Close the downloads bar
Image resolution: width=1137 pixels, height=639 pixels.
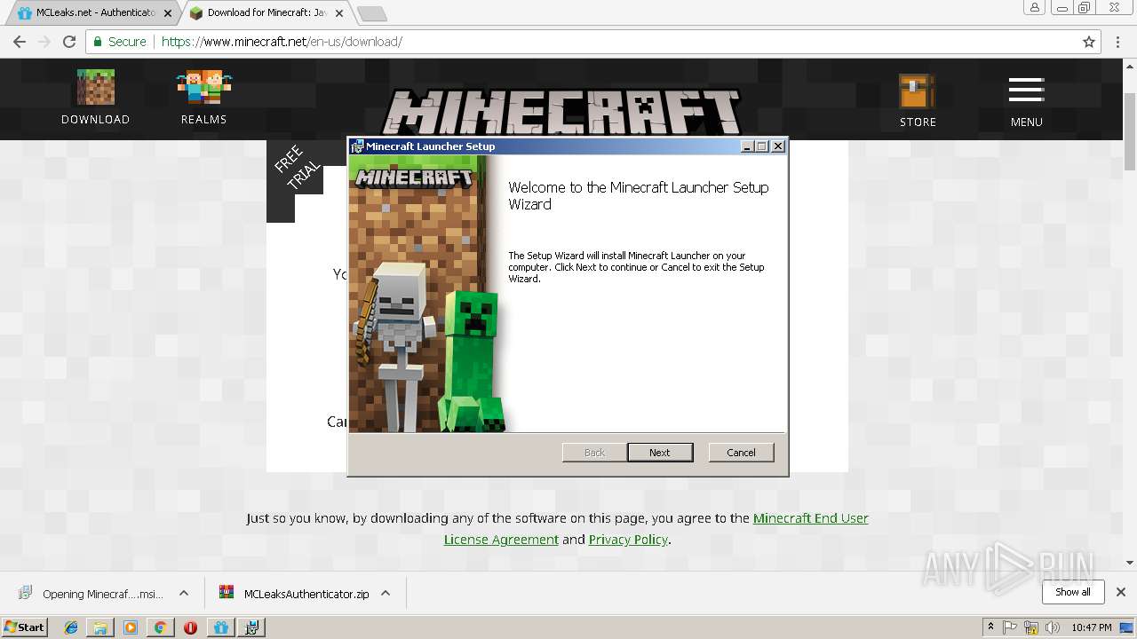tap(1121, 592)
